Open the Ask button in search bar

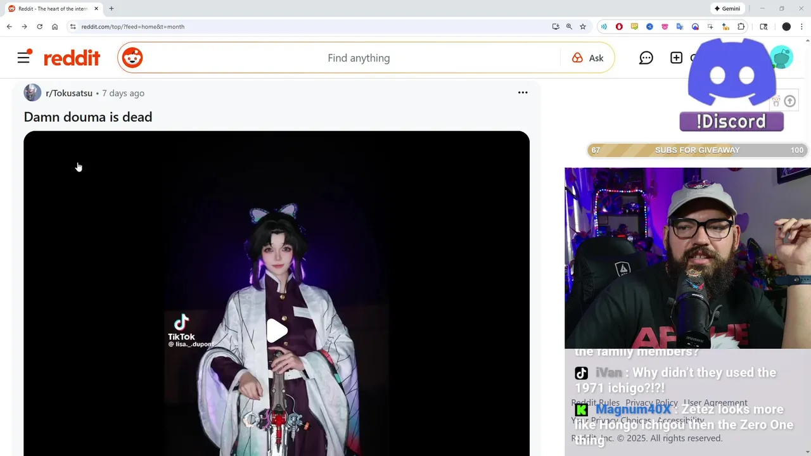click(587, 58)
